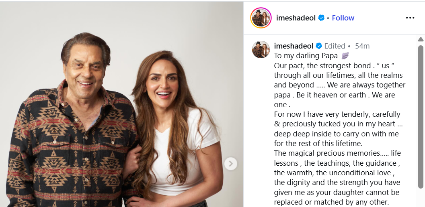The width and height of the screenshot is (425, 207).
Task: Click the man in the patterned shirt
Action: click(x=73, y=122)
